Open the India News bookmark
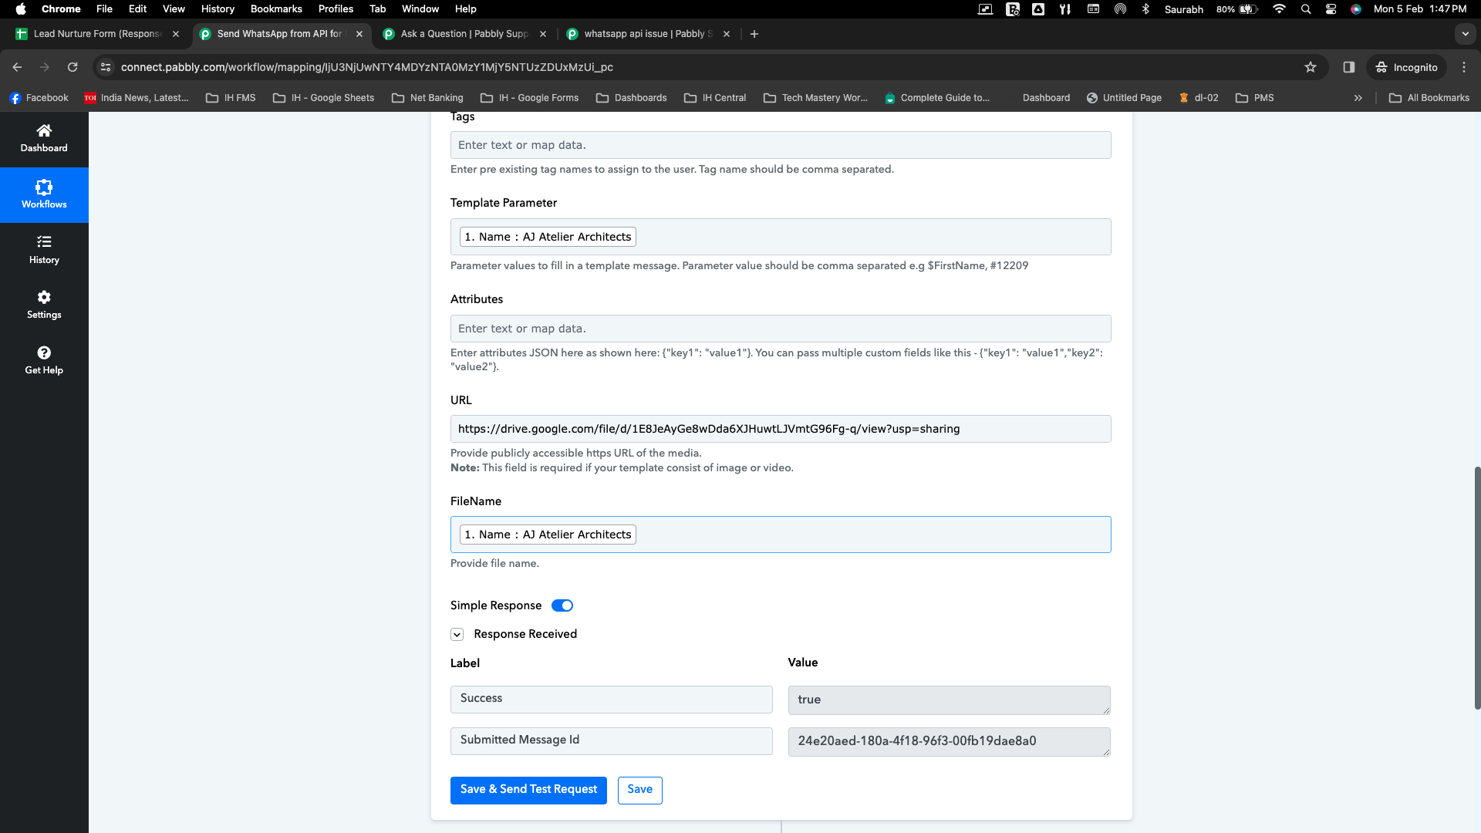 (136, 98)
